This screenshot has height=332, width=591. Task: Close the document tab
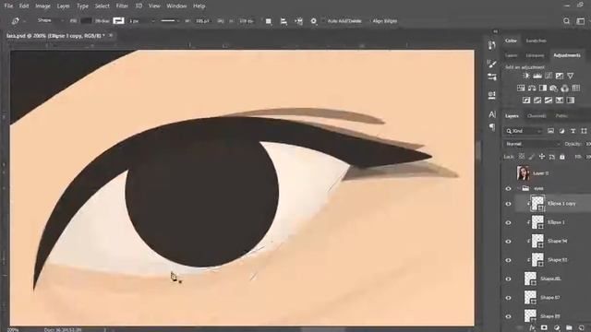click(x=111, y=35)
